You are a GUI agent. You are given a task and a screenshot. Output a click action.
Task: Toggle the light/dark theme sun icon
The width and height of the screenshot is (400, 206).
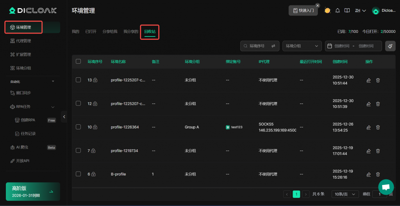point(327,11)
